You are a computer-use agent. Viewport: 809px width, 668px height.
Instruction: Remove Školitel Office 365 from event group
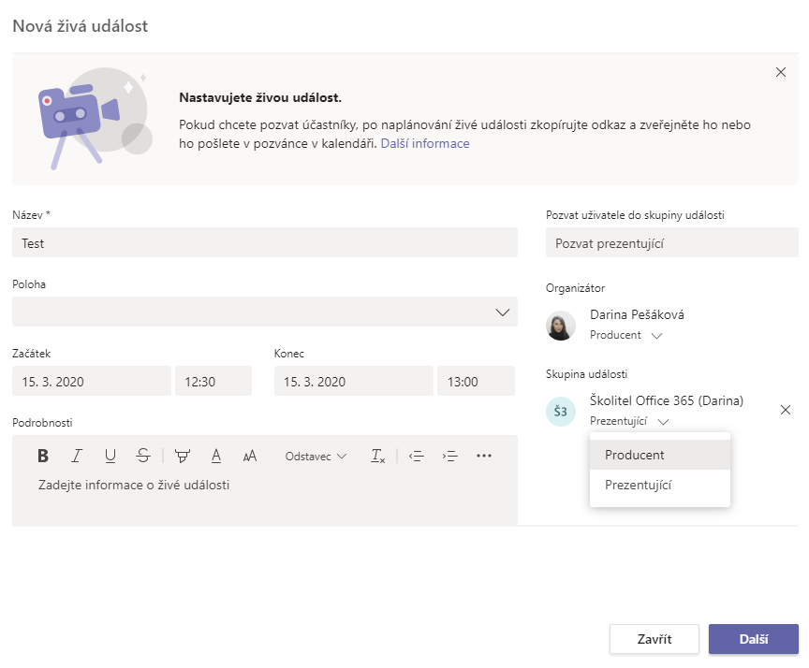click(786, 410)
